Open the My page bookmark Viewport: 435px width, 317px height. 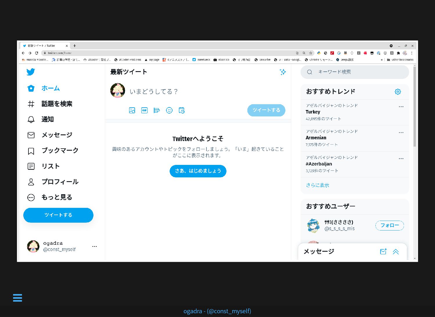(x=152, y=60)
